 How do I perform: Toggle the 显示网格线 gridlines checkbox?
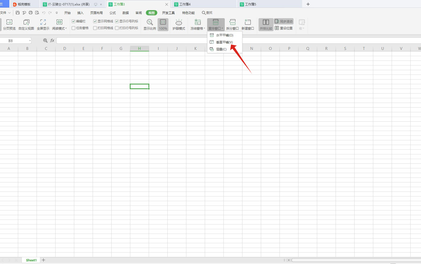click(x=95, y=21)
